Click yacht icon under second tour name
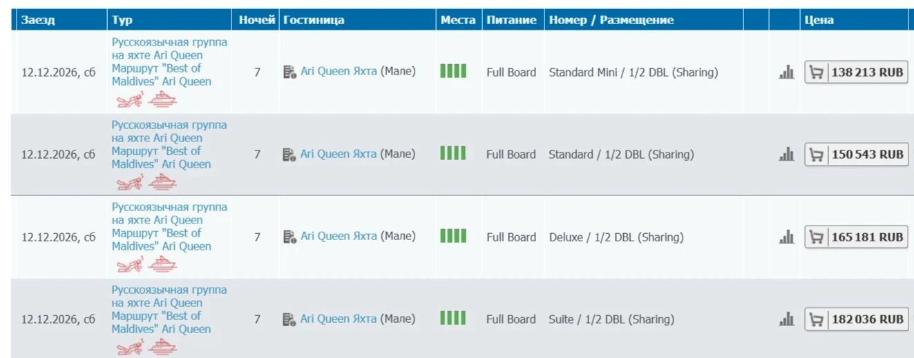The width and height of the screenshot is (914, 358). click(x=162, y=183)
